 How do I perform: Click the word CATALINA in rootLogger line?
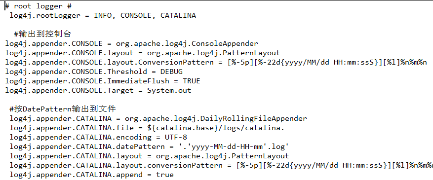[178, 15]
